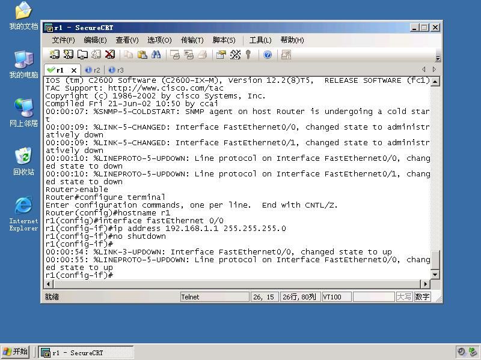Click the last greyed toolbar icon
481x360 pixels.
(286, 55)
